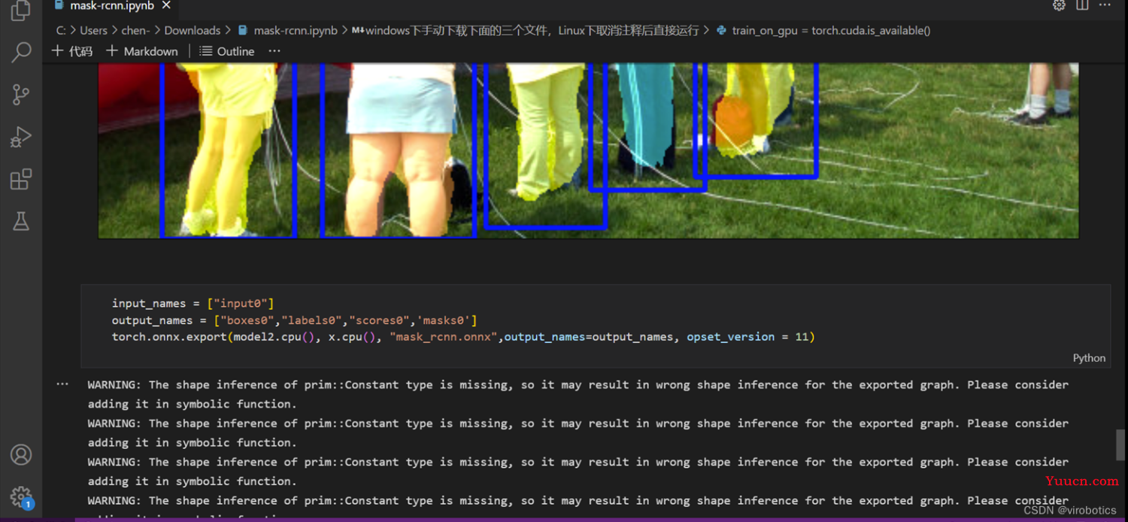
Task: Click the output_names code line
Action: tap(295, 320)
